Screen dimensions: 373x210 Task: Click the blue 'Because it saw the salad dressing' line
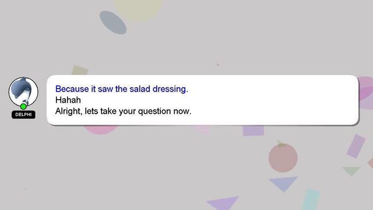click(122, 89)
